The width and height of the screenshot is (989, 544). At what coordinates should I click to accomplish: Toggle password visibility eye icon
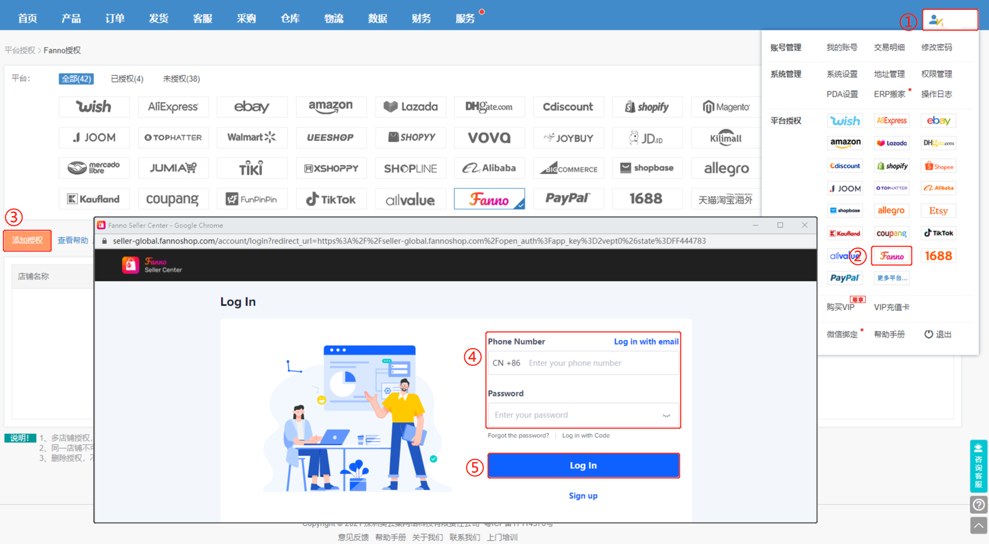coord(666,416)
